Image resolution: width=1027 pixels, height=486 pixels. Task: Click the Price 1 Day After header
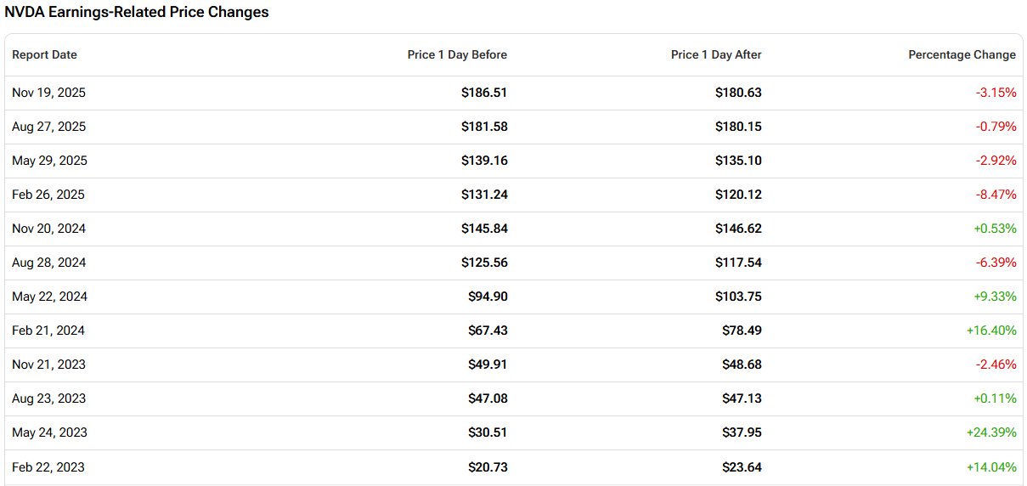point(716,54)
